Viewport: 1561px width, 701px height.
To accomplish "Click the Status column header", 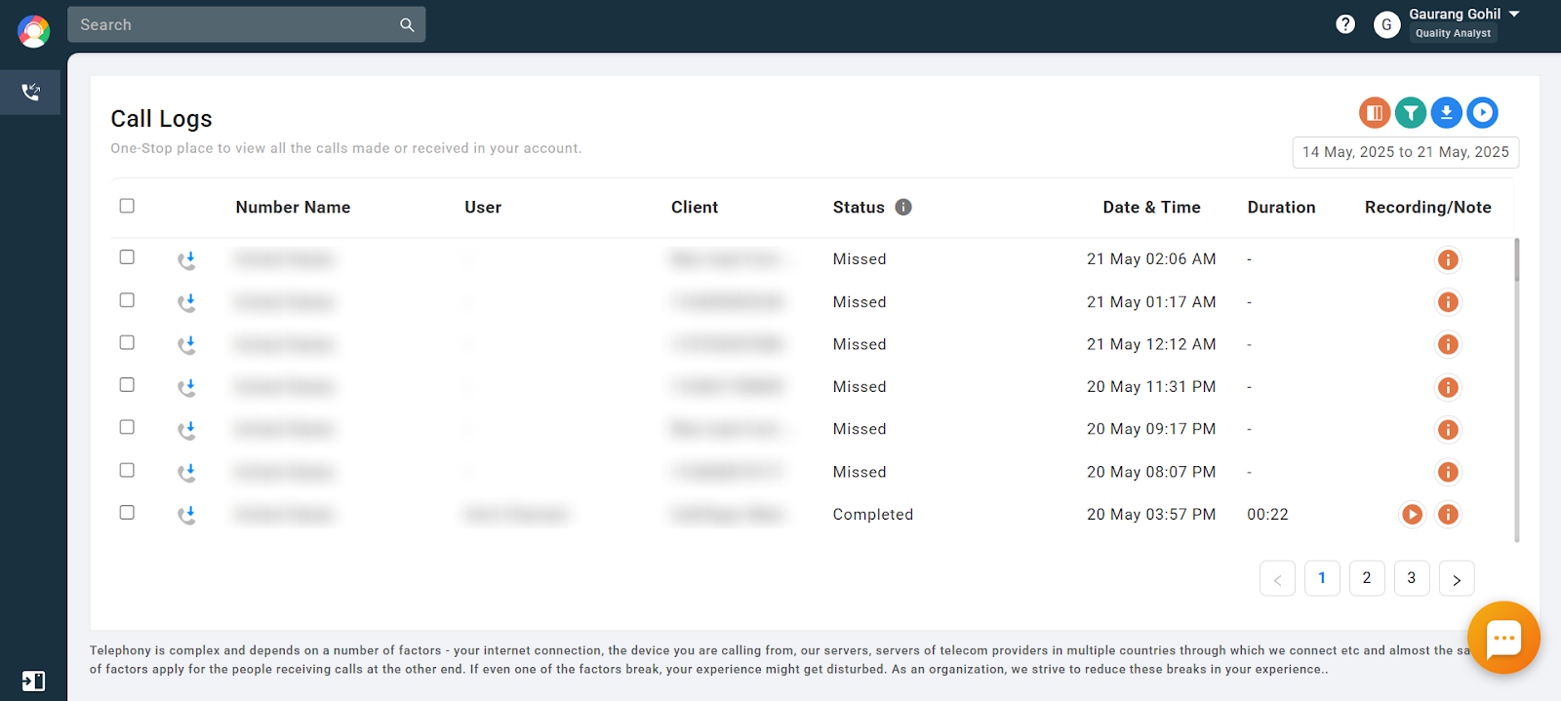I will tap(859, 207).
